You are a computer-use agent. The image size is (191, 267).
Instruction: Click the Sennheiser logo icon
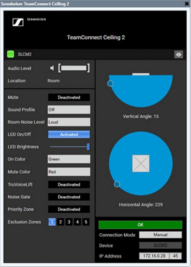pyautogui.click(x=18, y=22)
